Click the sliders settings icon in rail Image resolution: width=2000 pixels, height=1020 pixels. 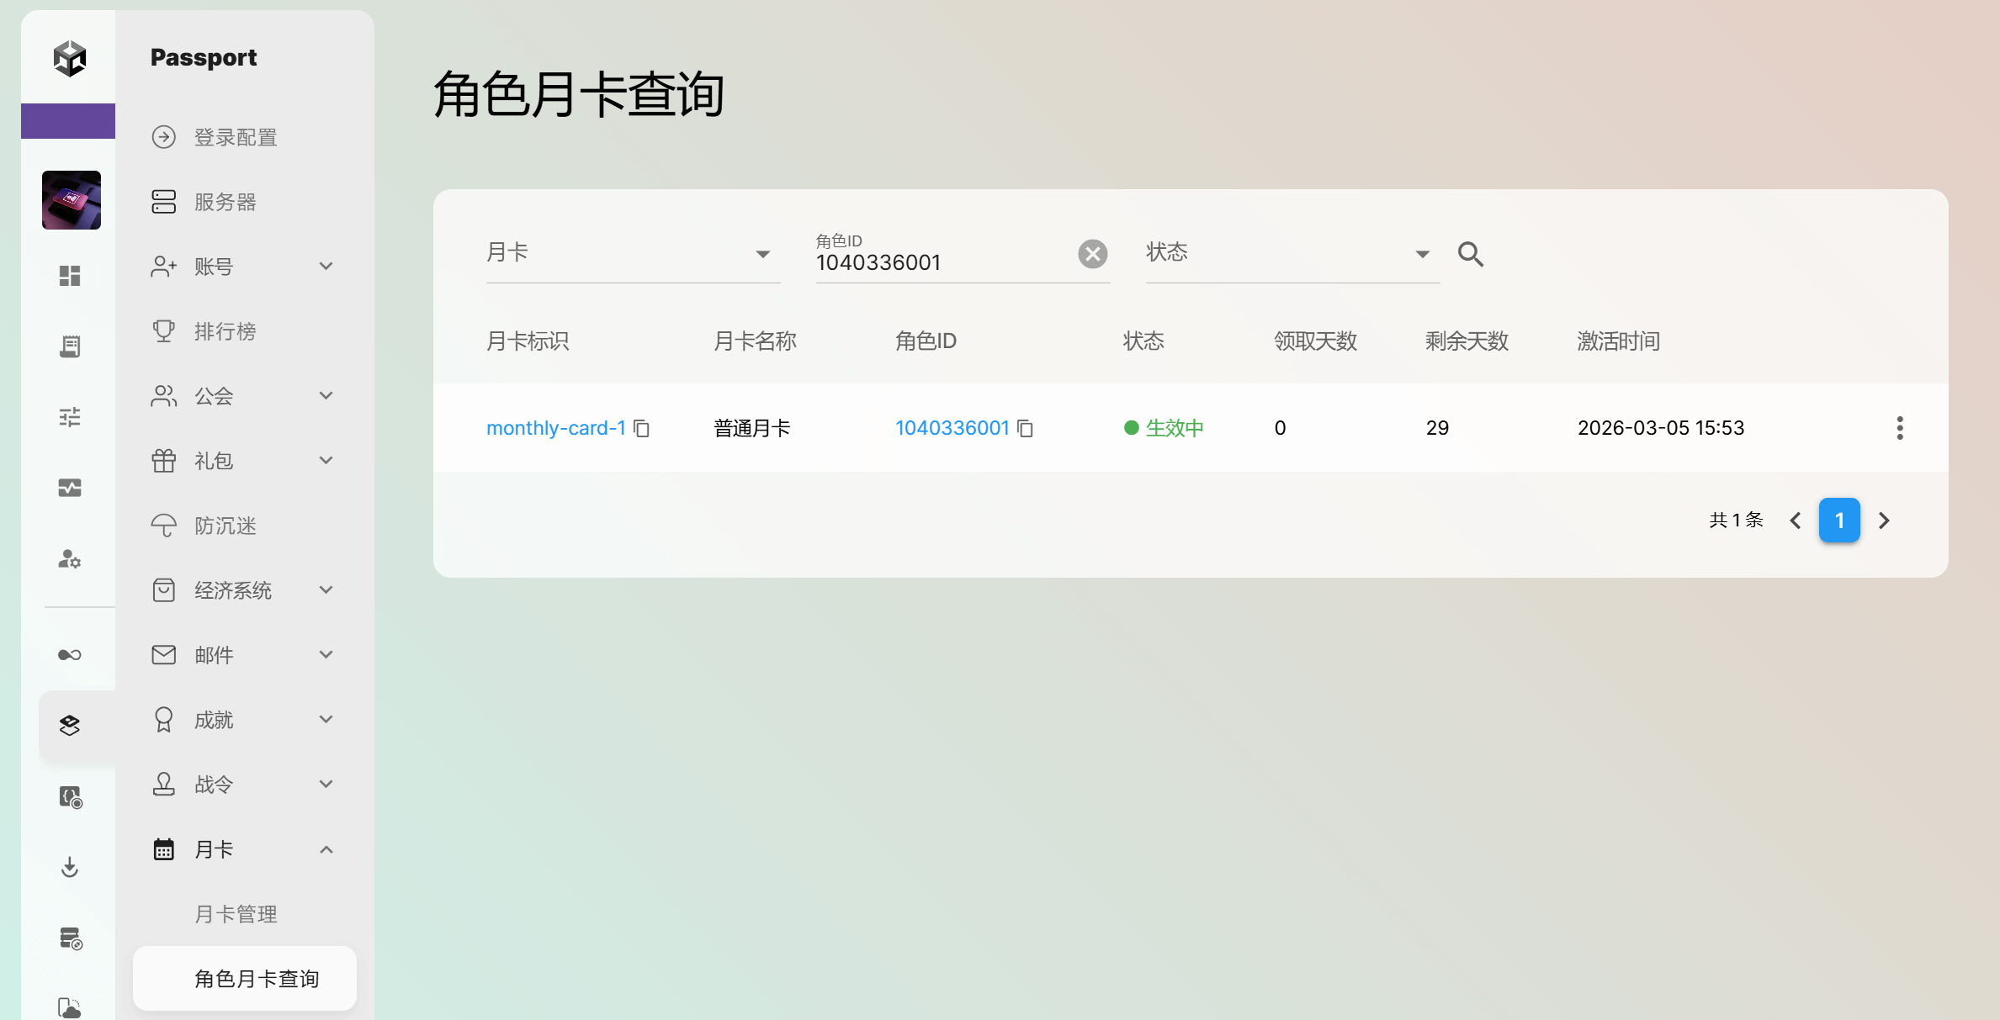pos(70,417)
